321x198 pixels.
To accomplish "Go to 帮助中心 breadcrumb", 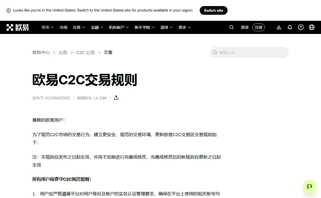I will (x=41, y=52).
